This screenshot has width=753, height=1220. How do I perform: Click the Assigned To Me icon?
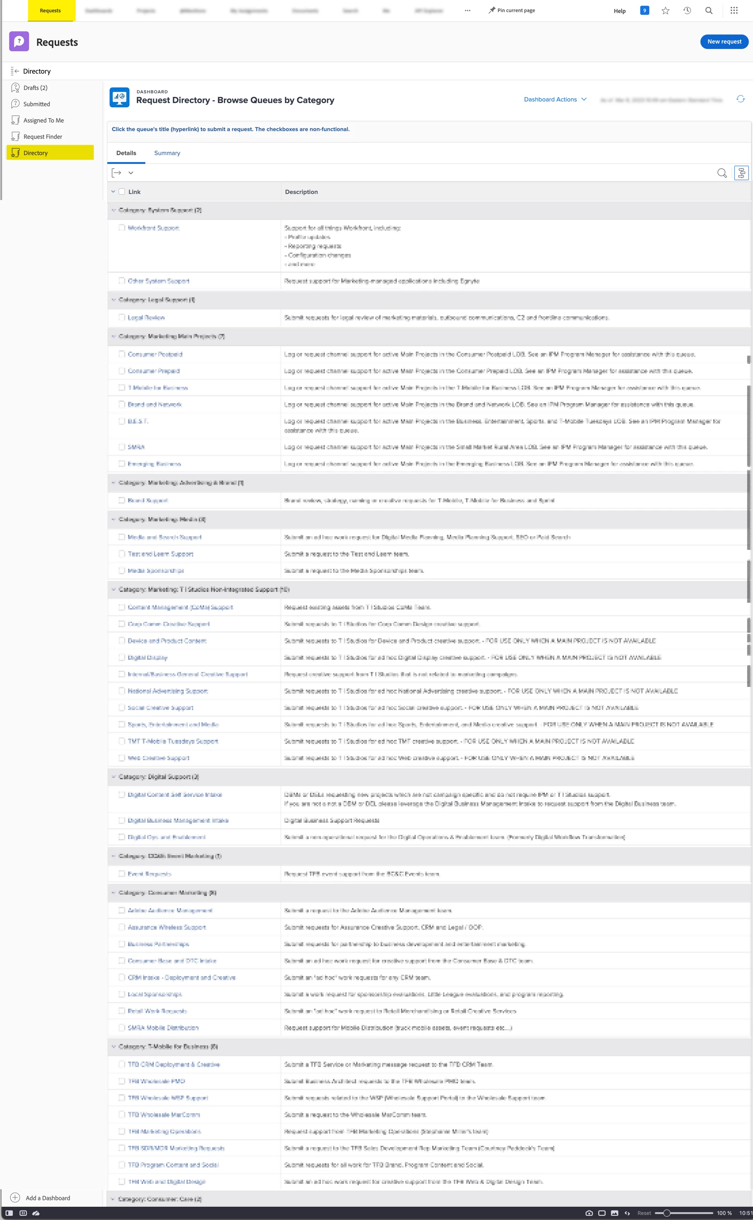(x=15, y=120)
